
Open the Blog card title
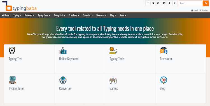[x=163, y=88]
